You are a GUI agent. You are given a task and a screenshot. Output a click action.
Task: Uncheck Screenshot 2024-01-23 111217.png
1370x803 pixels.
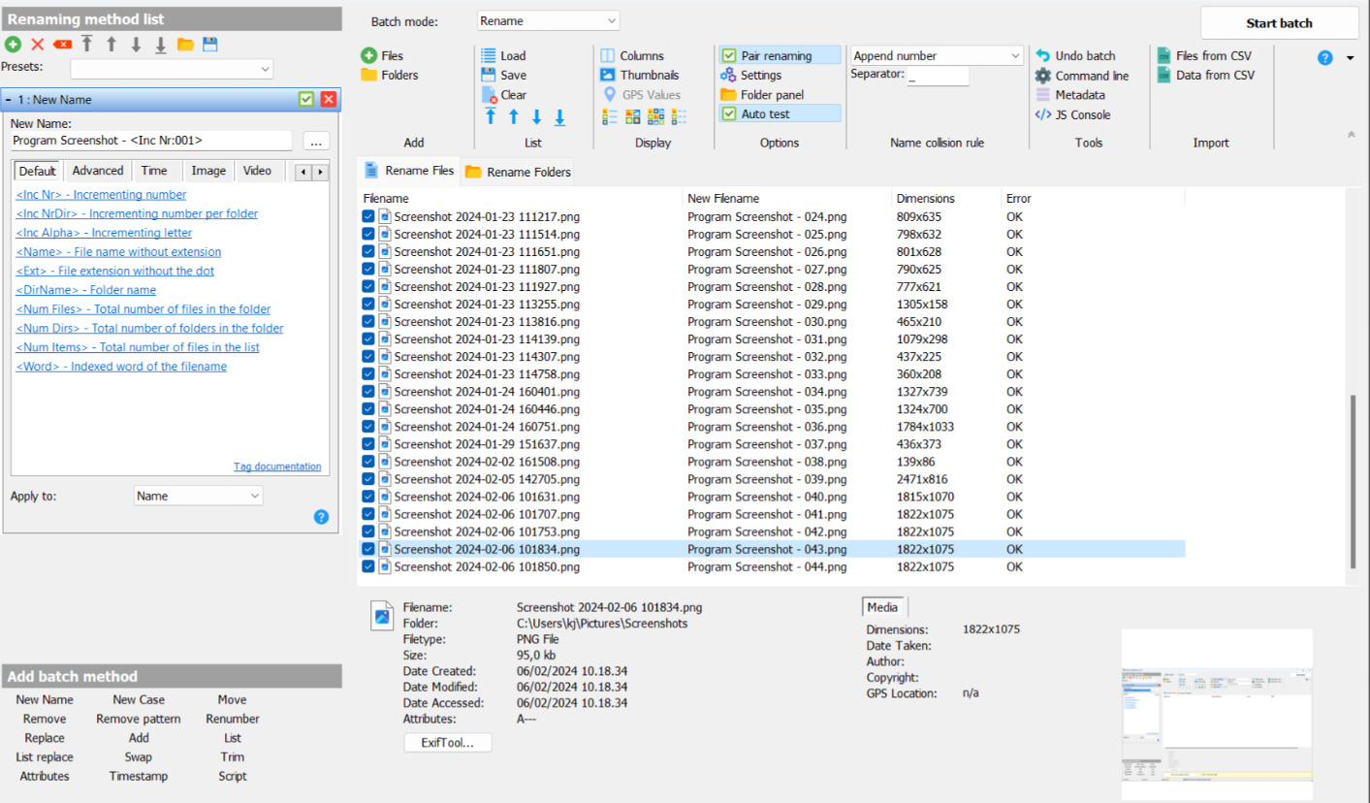tap(367, 217)
